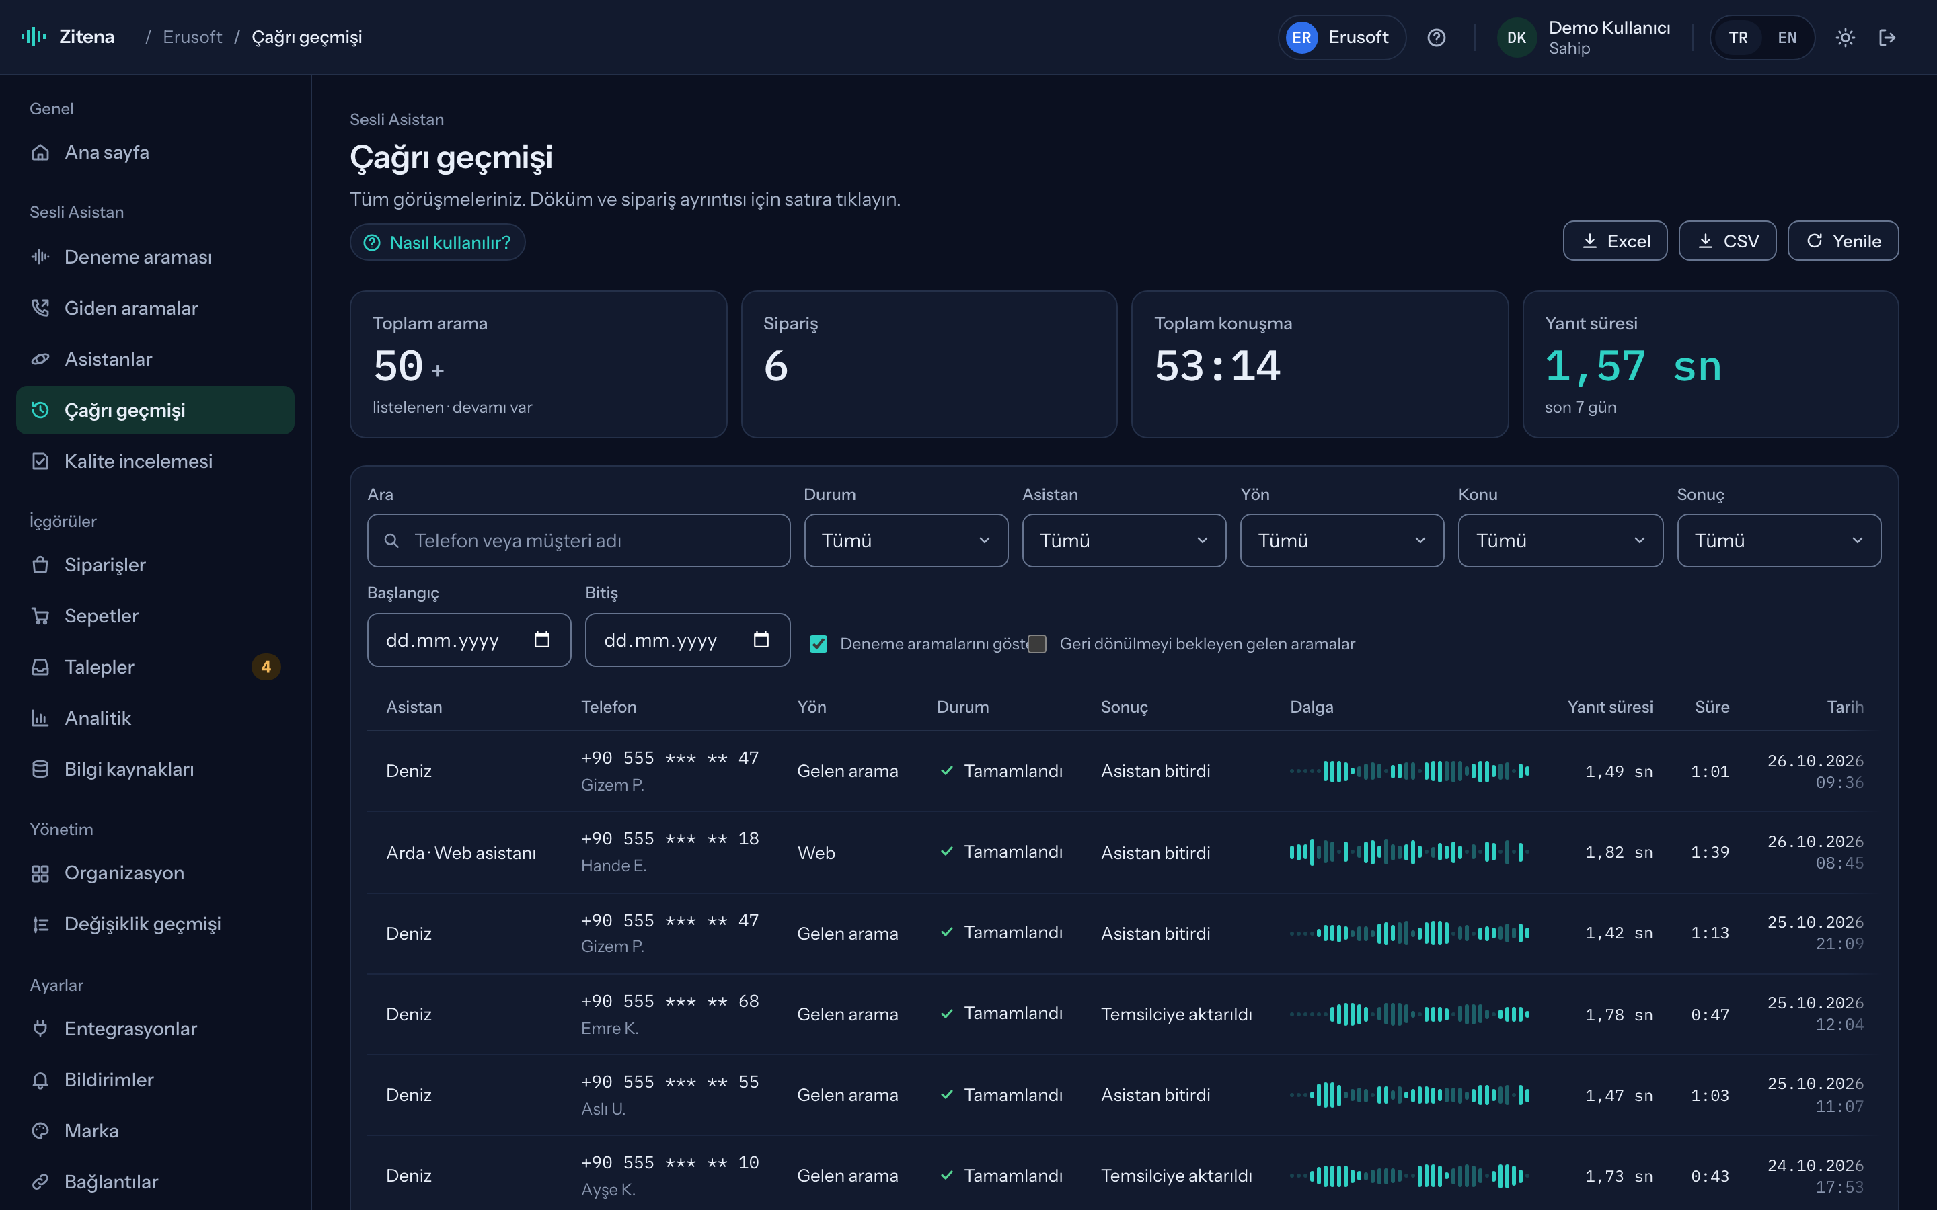Open the help question-mark icon in header
Viewport: 1937px width, 1210px height.
coord(1436,38)
